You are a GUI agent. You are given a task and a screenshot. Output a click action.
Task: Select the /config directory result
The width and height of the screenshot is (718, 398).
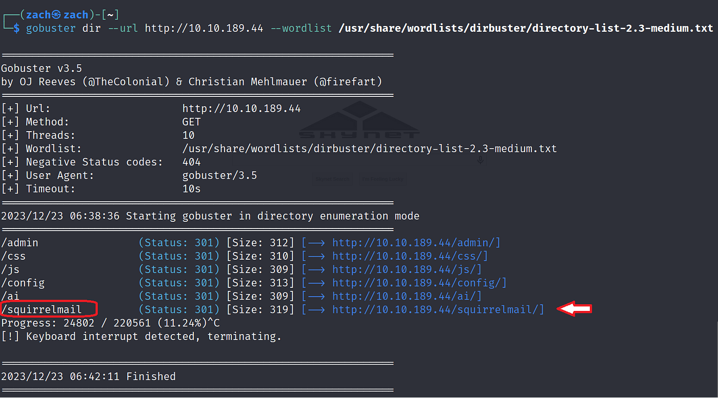tap(23, 283)
